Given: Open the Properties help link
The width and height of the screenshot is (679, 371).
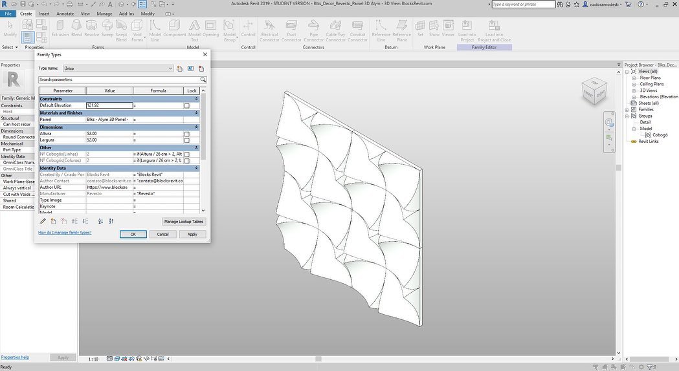Looking at the screenshot, I should pos(15,357).
